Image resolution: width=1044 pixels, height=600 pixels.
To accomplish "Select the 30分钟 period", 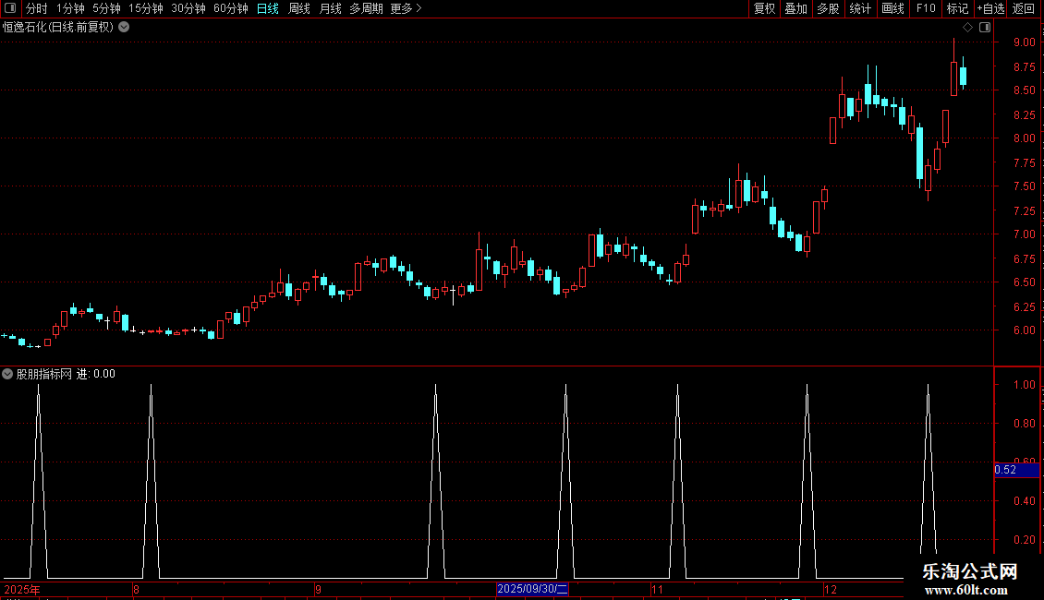I will pos(188,8).
